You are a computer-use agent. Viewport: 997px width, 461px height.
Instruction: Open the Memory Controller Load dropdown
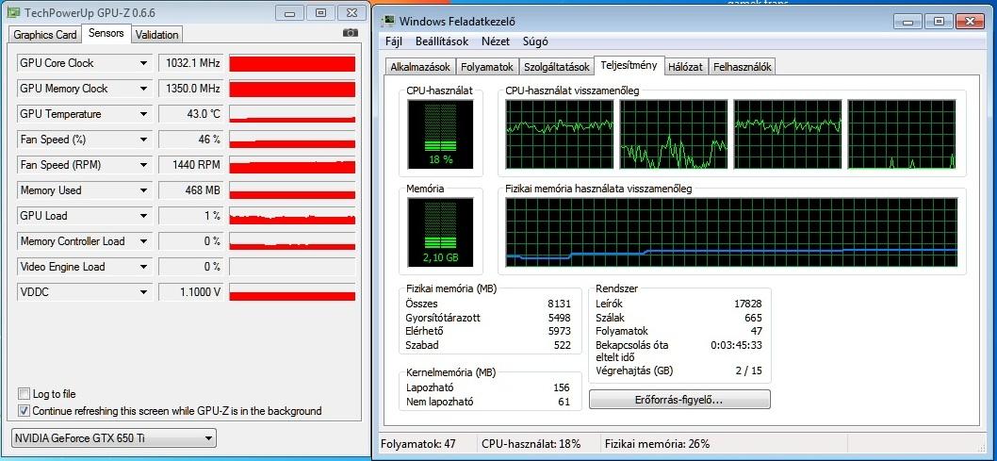tap(143, 241)
